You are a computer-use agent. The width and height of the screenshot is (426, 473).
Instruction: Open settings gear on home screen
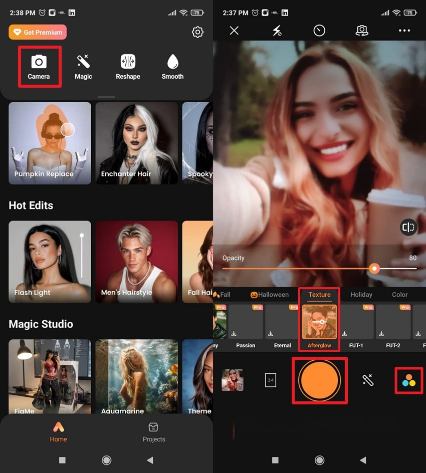pos(197,32)
